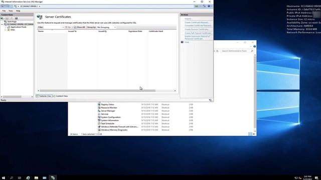Click the Start Page icon in the tree
Image resolution: width=321 pixels, height=180 pixels.
pos(6,21)
